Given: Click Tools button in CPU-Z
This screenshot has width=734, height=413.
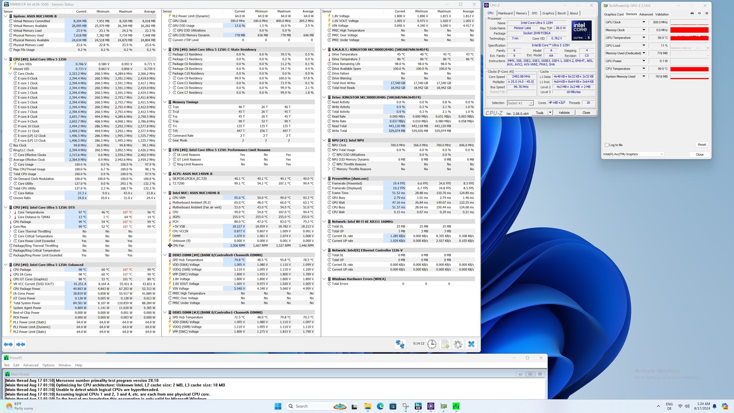Looking at the screenshot, I should (539, 113).
